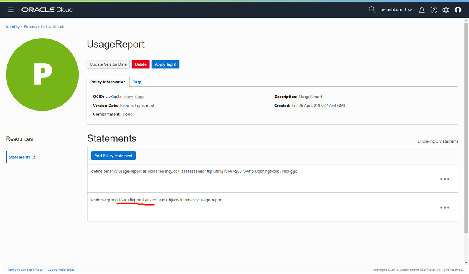Click the green P policy avatar

click(x=43, y=75)
